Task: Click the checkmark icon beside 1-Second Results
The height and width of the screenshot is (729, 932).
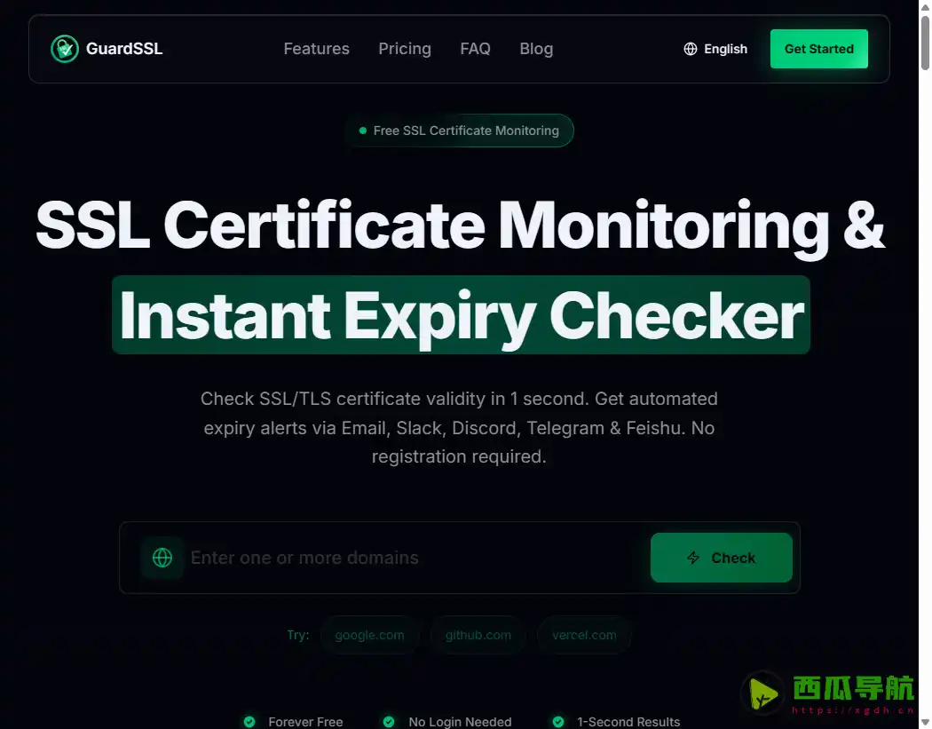Action: (557, 722)
